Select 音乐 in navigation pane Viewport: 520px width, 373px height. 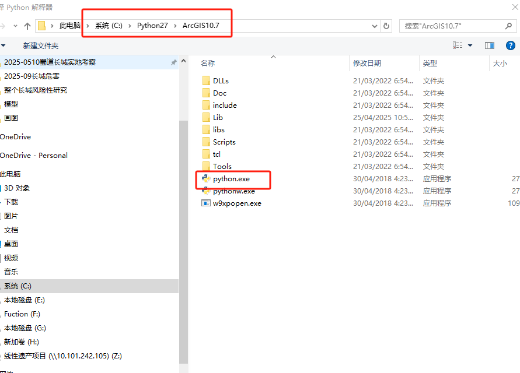point(11,272)
